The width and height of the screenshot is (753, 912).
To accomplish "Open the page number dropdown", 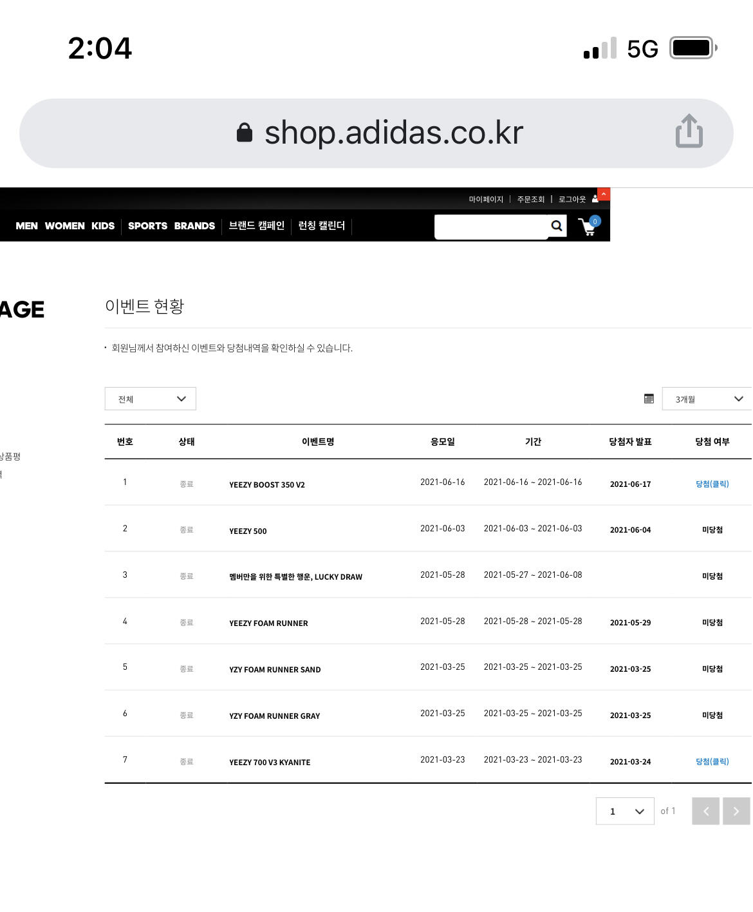I will pyautogui.click(x=625, y=811).
